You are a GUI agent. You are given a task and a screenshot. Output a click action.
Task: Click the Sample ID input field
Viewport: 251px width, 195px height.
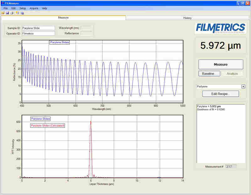(x=38, y=28)
